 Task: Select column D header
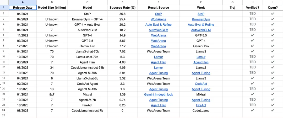(x=122, y=2)
